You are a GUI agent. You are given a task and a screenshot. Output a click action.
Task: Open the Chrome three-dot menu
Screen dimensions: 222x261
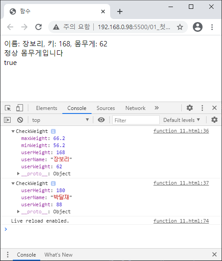pyautogui.click(x=212, y=27)
